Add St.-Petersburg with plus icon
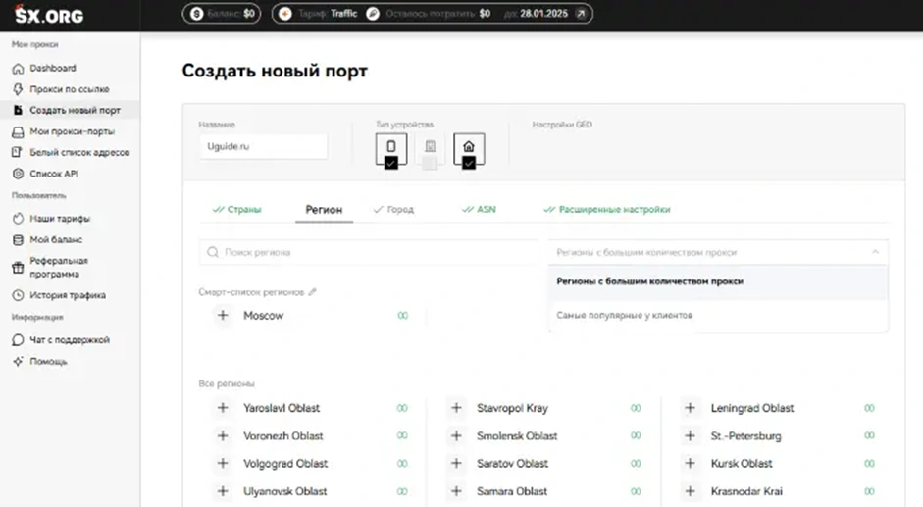Viewport: 923px width, 507px height. click(690, 435)
